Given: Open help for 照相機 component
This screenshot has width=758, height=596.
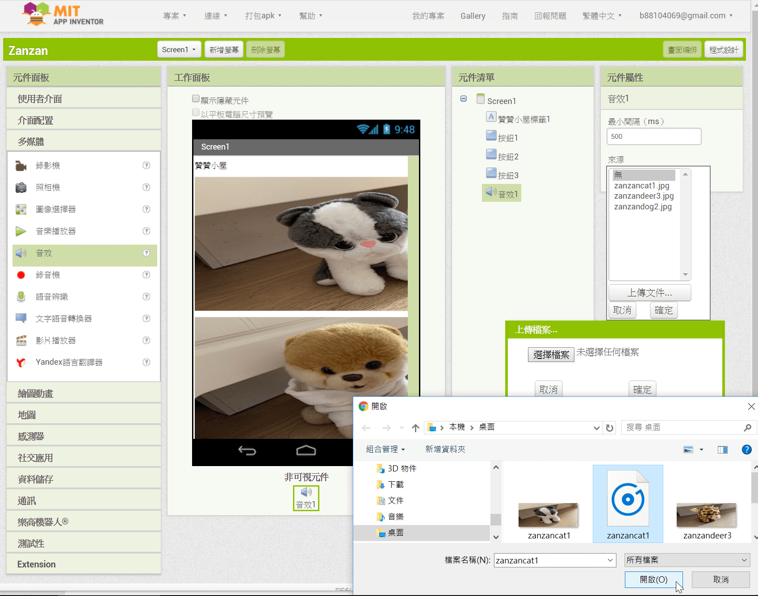Looking at the screenshot, I should [x=146, y=187].
